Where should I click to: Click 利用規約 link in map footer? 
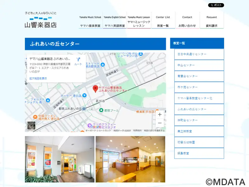(x=137, y=131)
